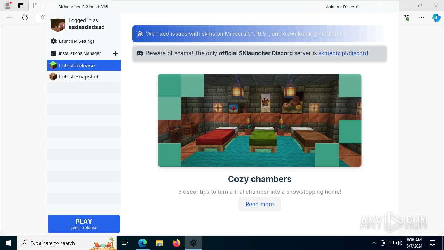Open Installations Manager

point(80,53)
